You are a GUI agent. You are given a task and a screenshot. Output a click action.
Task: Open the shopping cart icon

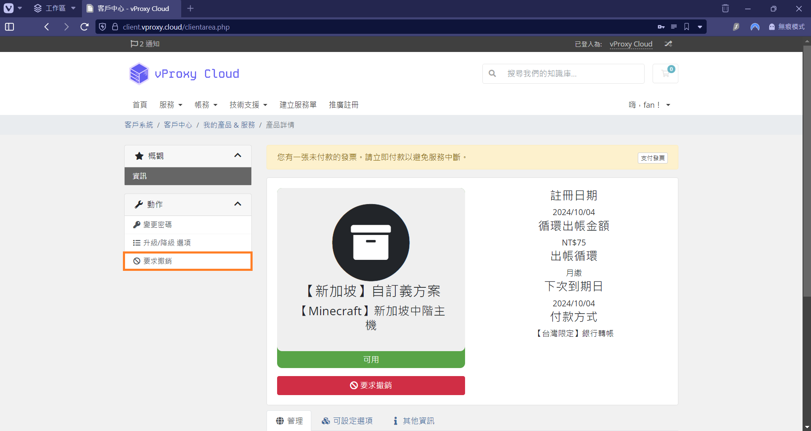pos(665,74)
